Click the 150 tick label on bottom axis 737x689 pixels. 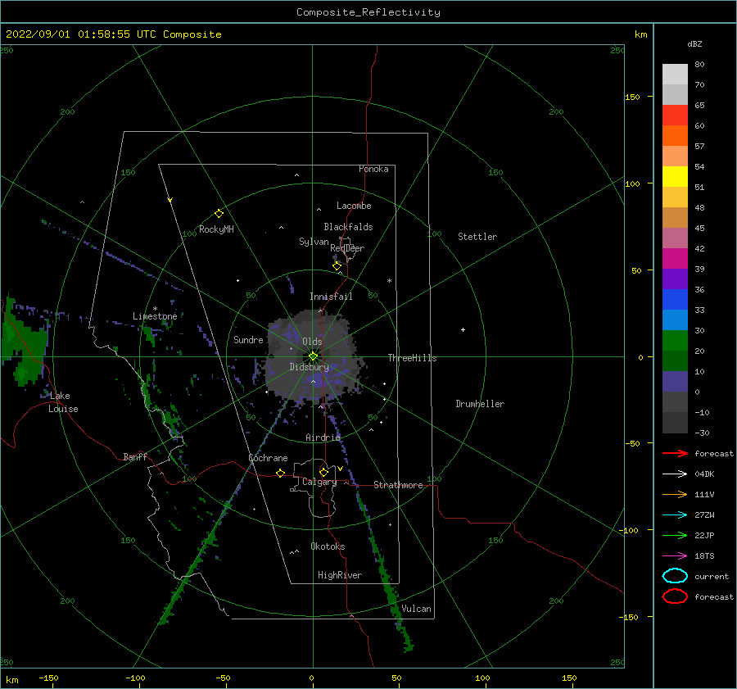point(569,678)
